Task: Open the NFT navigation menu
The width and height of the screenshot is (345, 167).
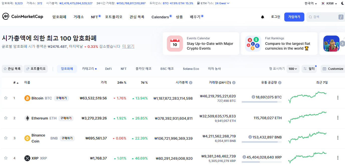Action: coord(95,17)
